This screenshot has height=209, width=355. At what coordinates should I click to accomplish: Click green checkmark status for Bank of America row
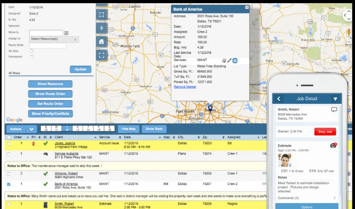pos(46,184)
